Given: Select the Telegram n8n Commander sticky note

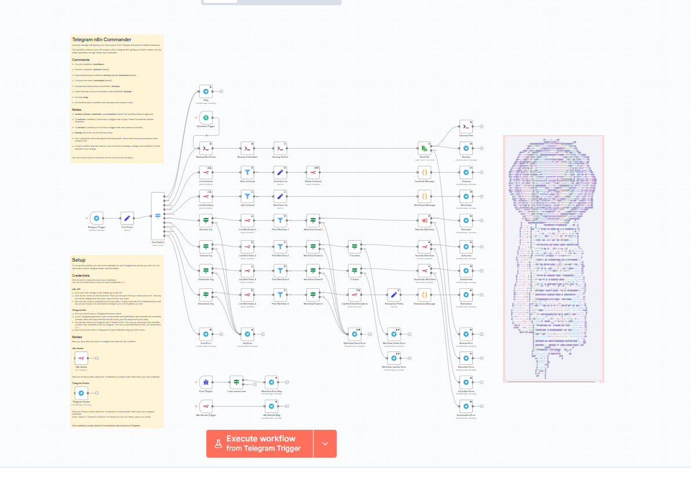Looking at the screenshot, I should click(x=117, y=99).
